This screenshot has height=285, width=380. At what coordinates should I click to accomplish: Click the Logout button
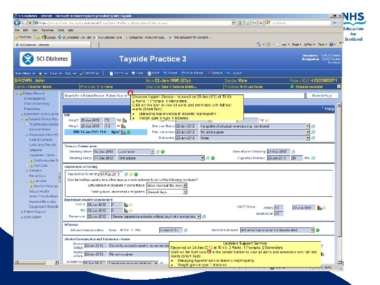coord(234,73)
